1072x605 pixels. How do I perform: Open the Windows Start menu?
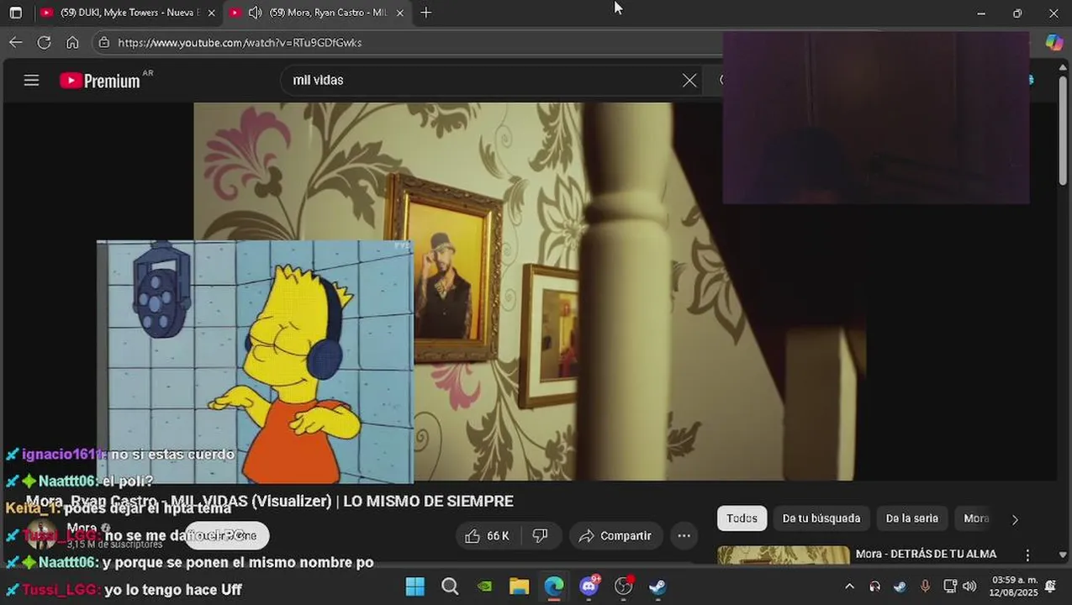click(x=415, y=587)
